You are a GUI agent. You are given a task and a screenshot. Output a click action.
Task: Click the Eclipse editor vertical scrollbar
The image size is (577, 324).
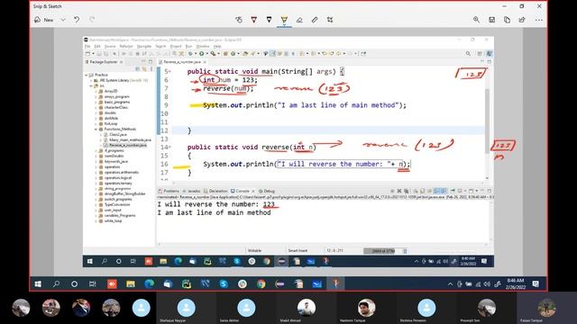point(487,121)
